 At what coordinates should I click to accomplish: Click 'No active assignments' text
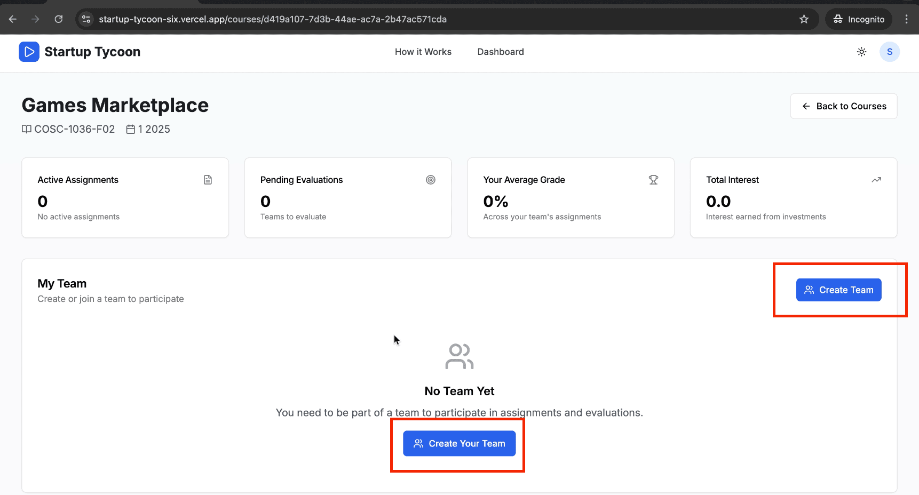point(78,217)
